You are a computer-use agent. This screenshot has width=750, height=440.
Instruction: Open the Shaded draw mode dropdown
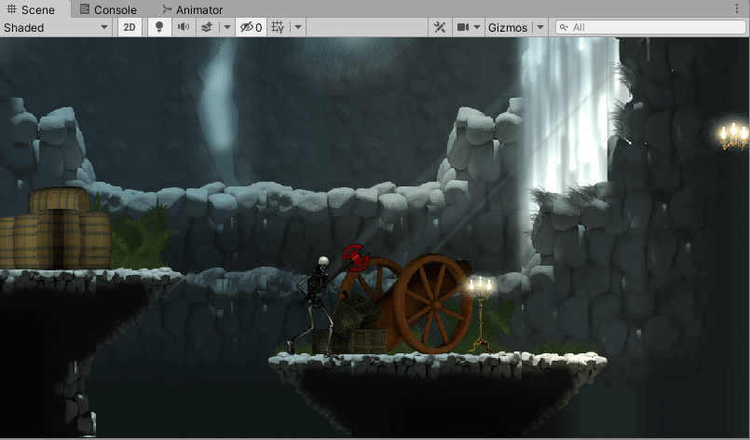(57, 27)
